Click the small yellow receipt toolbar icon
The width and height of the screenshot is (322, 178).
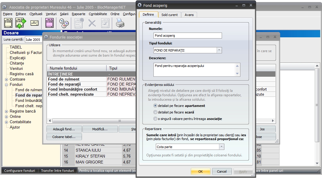(34, 23)
